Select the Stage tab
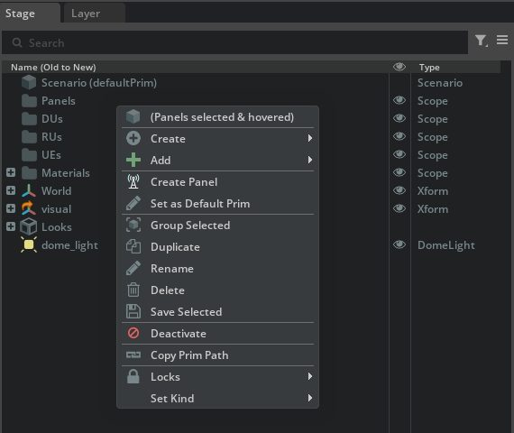Image resolution: width=514 pixels, height=433 pixels. [x=30, y=14]
